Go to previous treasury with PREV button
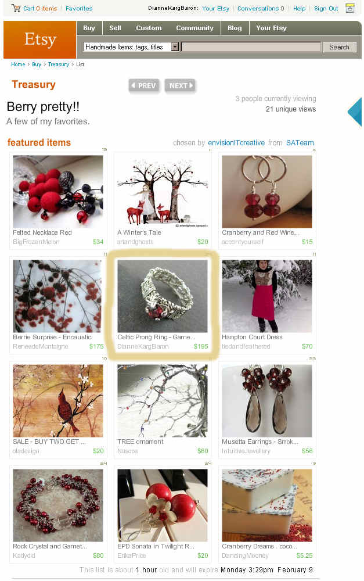 coord(144,85)
